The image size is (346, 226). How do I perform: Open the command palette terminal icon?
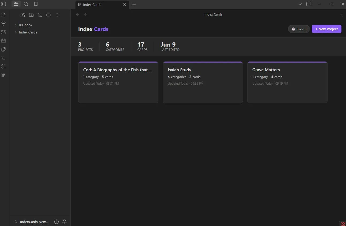coord(3,58)
